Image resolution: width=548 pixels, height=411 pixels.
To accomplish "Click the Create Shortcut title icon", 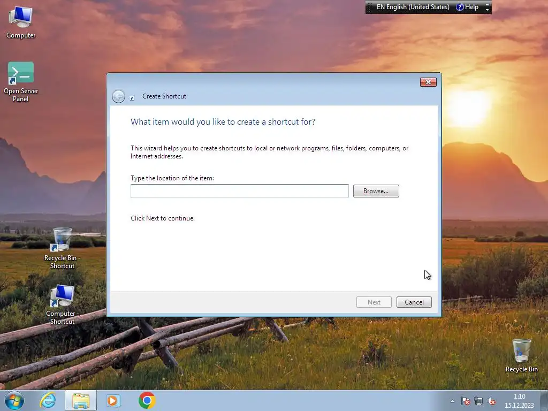I will pyautogui.click(x=132, y=98).
